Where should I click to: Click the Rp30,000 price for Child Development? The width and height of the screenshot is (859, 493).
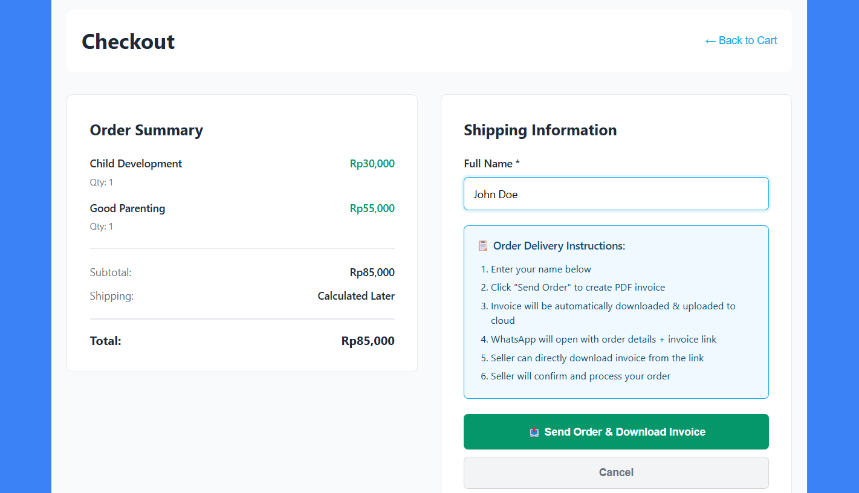(372, 163)
